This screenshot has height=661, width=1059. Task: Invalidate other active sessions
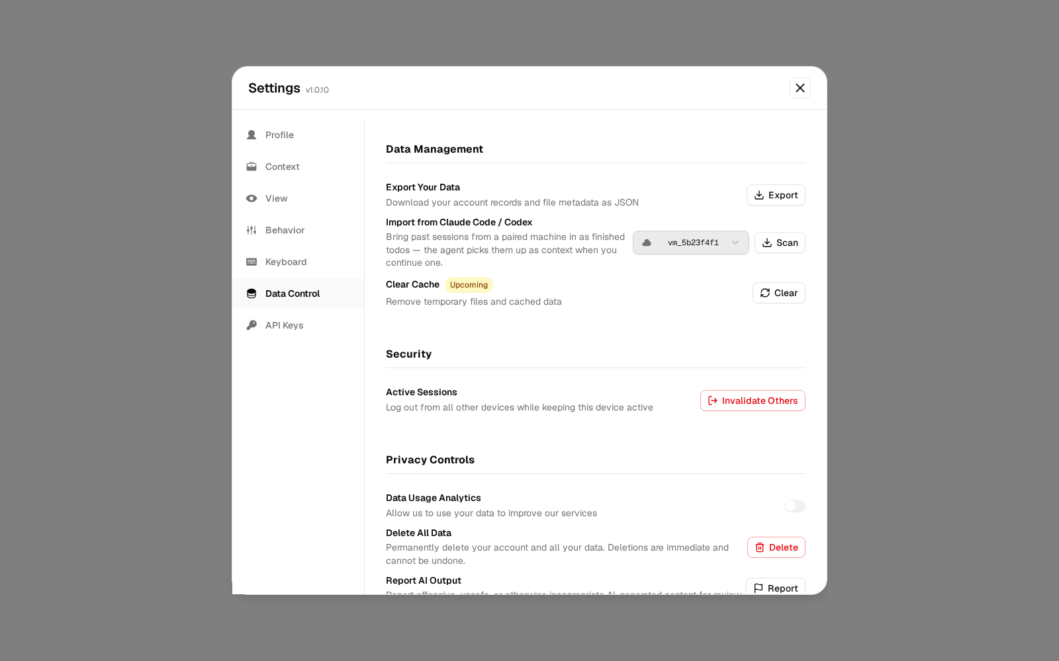[753, 401]
